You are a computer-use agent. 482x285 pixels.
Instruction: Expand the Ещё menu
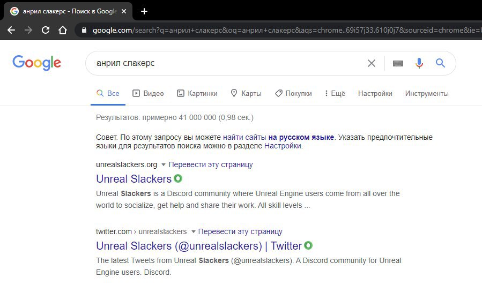335,93
